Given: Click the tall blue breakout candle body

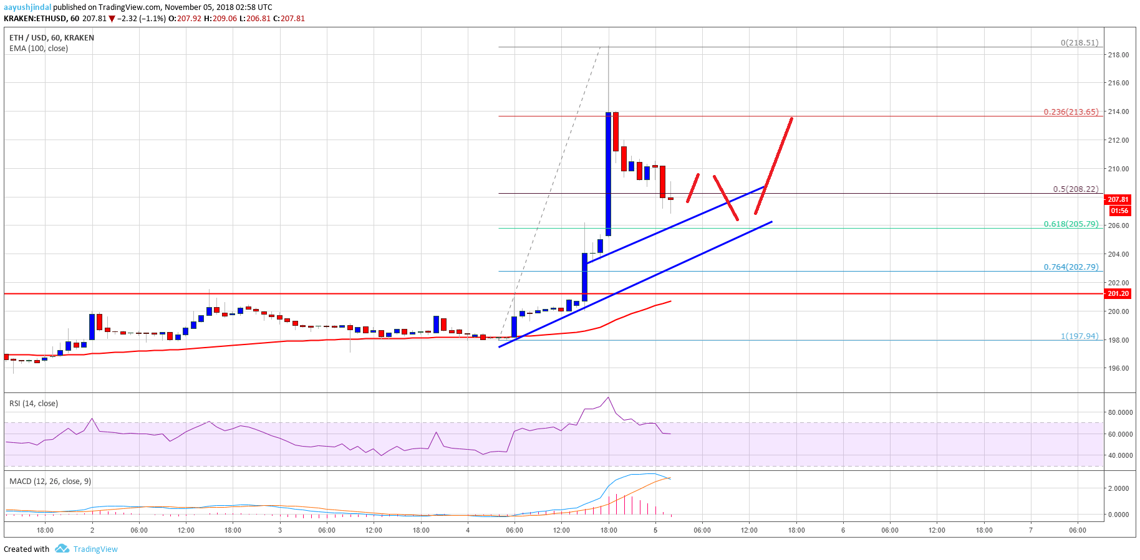Looking at the screenshot, I should pos(608,174).
